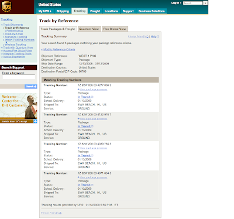Open Track Shipments in the sidebar
Image resolution: width=234 pixels, height=219 pixels.
pyautogui.click(x=13, y=25)
